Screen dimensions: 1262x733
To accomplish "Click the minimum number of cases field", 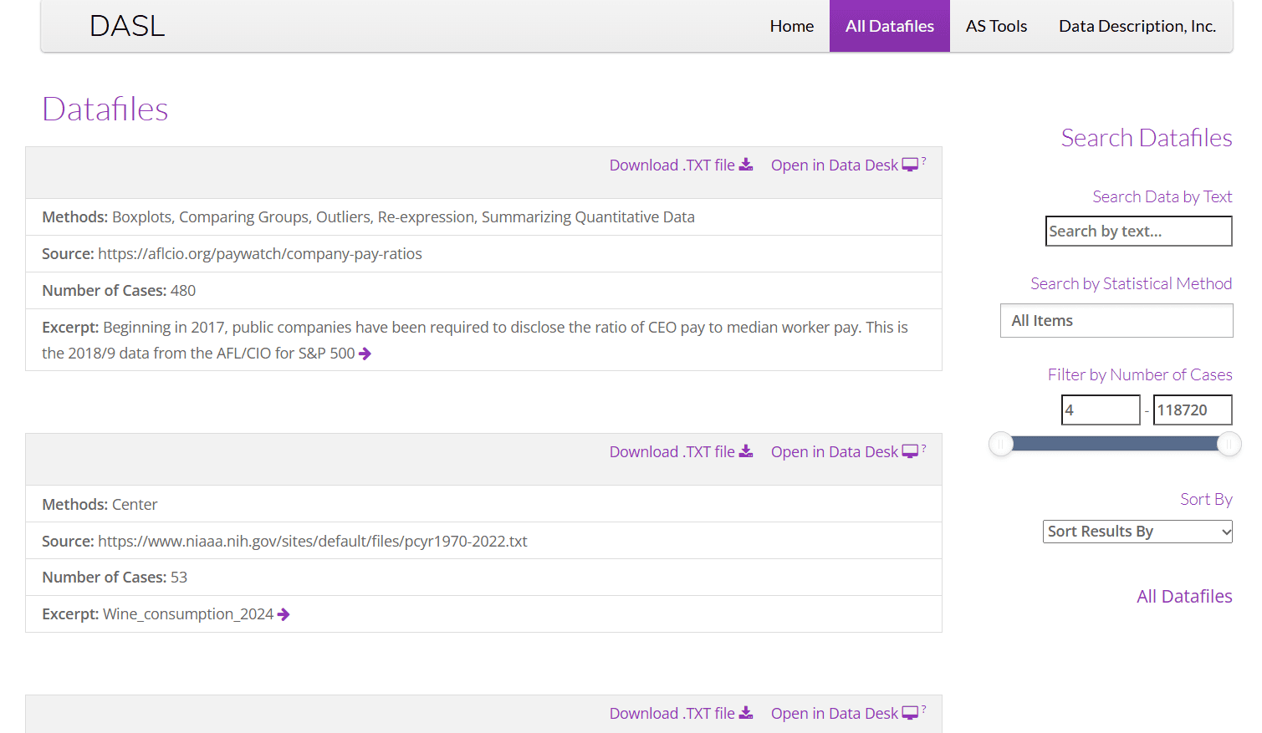I will click(1101, 410).
